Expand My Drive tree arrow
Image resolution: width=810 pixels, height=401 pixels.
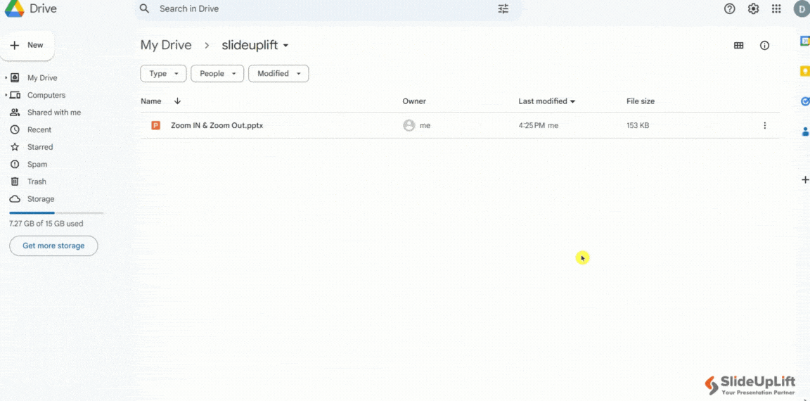(6, 78)
